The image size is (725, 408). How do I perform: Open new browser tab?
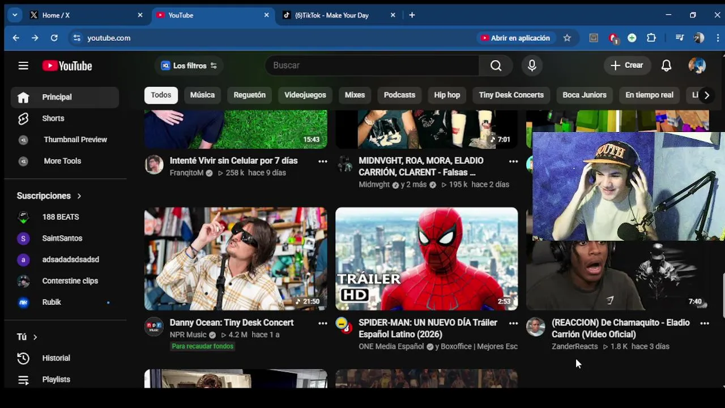[x=412, y=15]
